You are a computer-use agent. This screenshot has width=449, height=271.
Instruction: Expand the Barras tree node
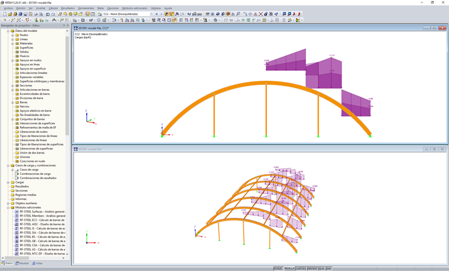coord(12,103)
